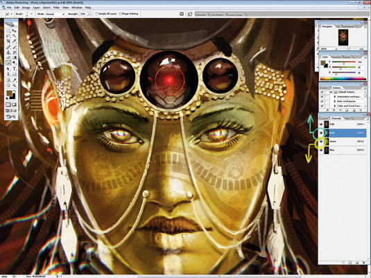Select the Crop tool
The height and width of the screenshot is (278, 371).
coord(8,41)
